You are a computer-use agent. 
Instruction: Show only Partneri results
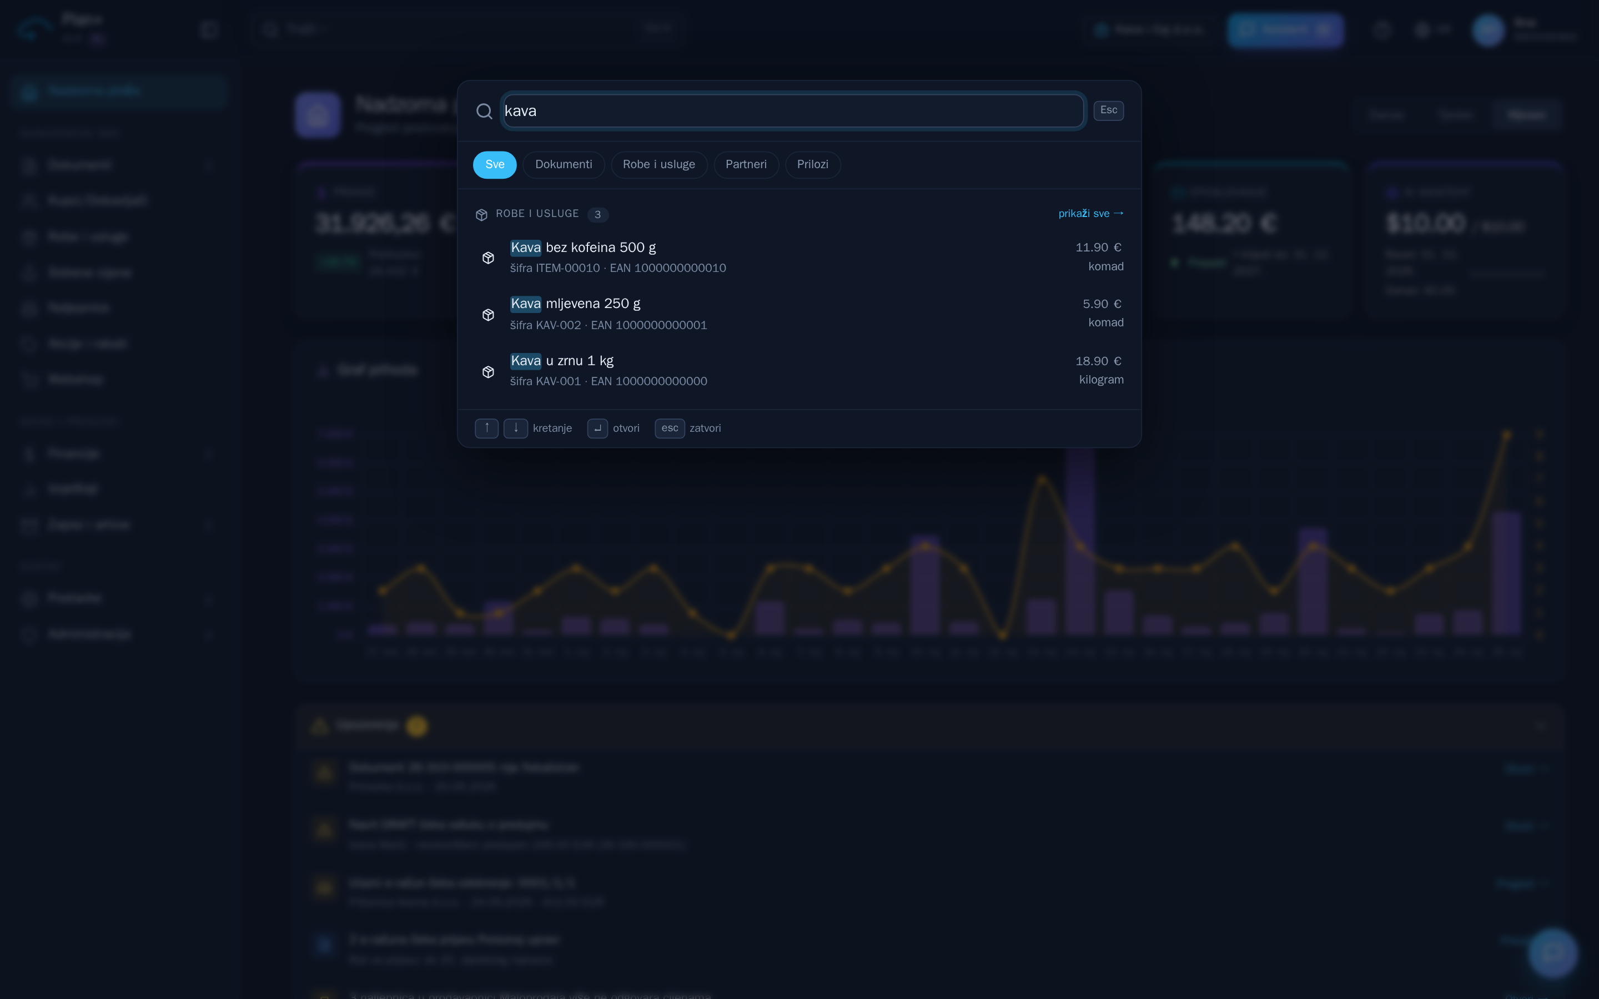point(746,164)
